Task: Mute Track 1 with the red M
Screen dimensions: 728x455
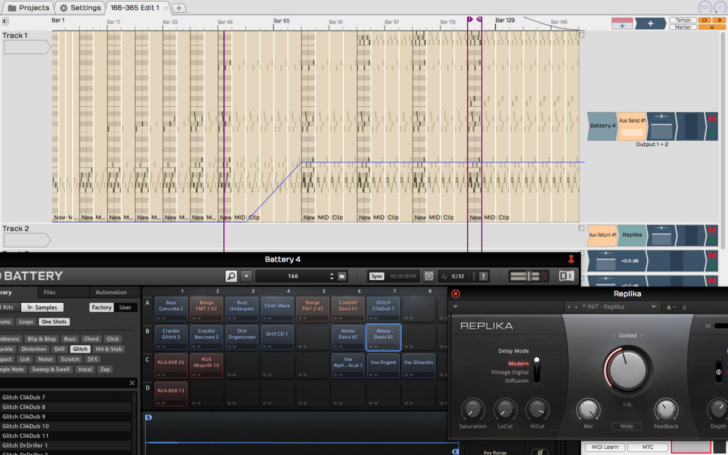Action: click(712, 119)
